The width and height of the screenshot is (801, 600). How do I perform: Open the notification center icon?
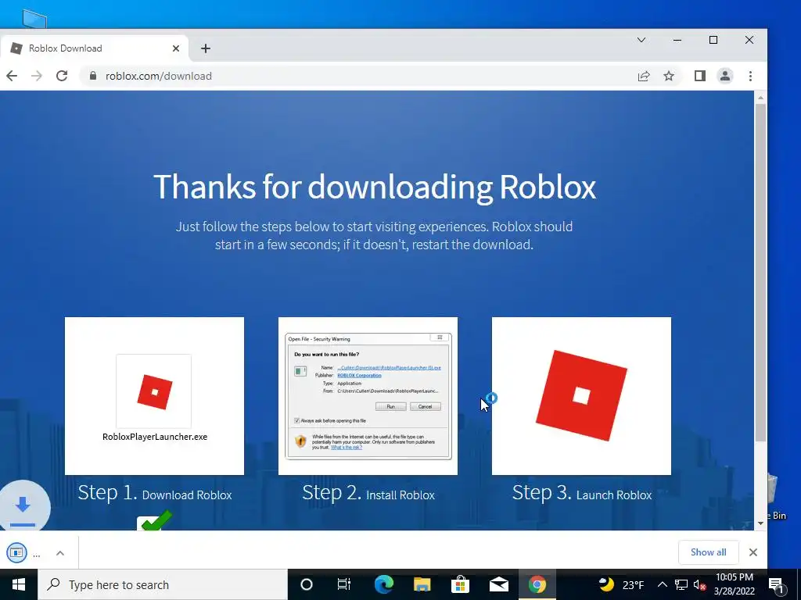pos(777,585)
